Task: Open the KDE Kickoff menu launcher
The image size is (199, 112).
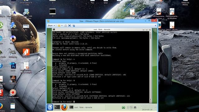Action: (x=50, y=107)
